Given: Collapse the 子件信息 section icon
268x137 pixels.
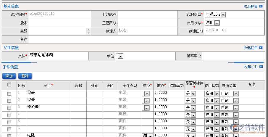Looking at the screenshot, I should 261,67.
